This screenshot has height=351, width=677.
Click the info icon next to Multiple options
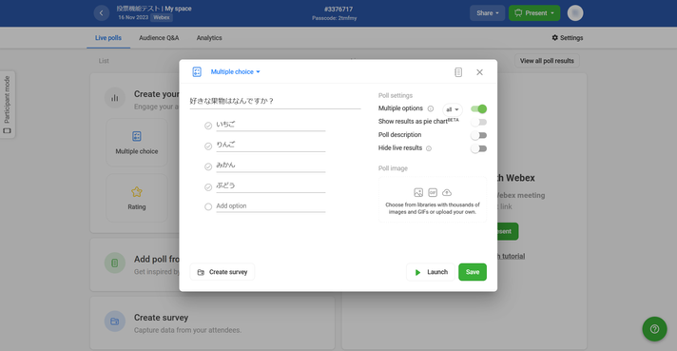coord(431,108)
